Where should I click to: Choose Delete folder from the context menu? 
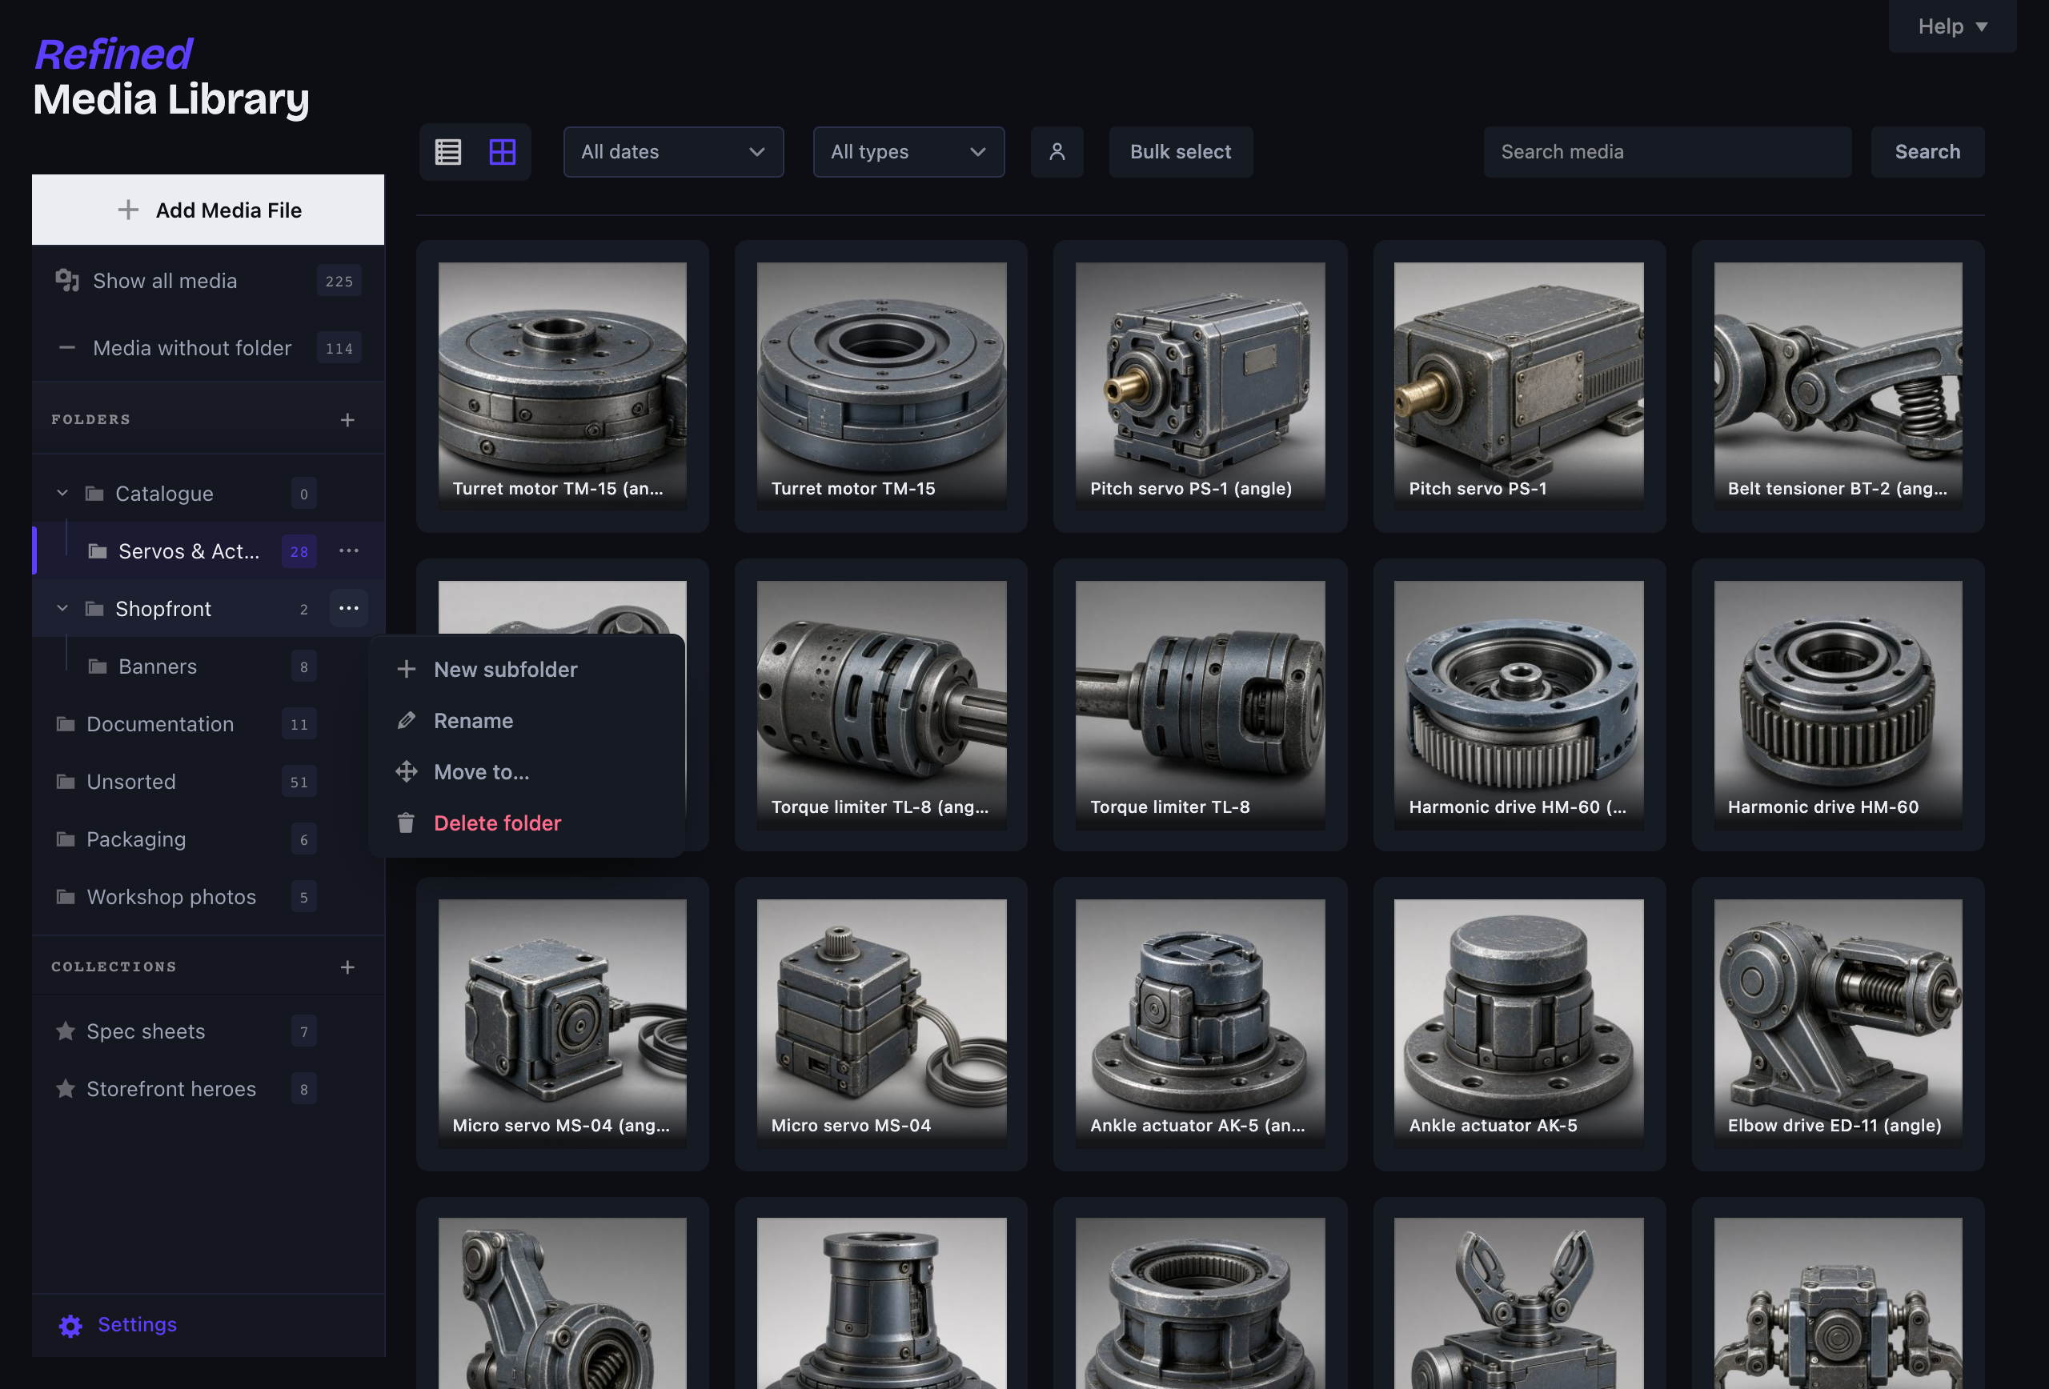point(527,823)
